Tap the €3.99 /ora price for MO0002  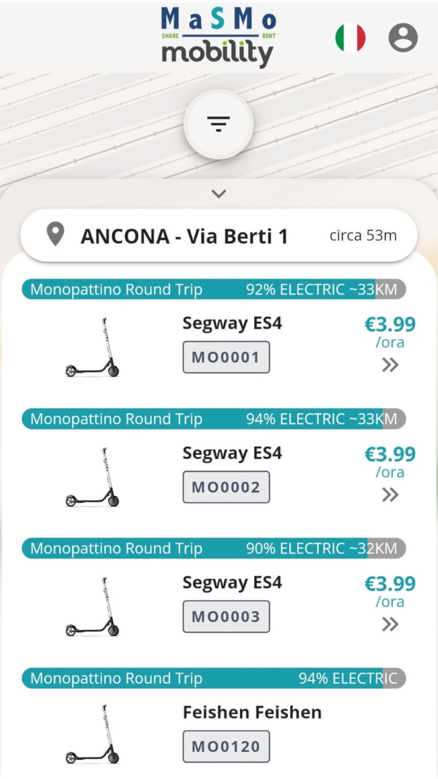[390, 462]
